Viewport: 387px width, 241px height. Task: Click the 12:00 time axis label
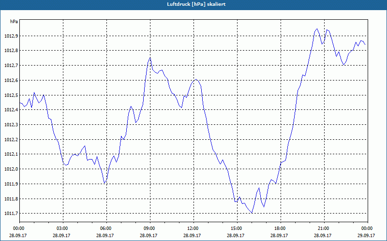point(193,228)
